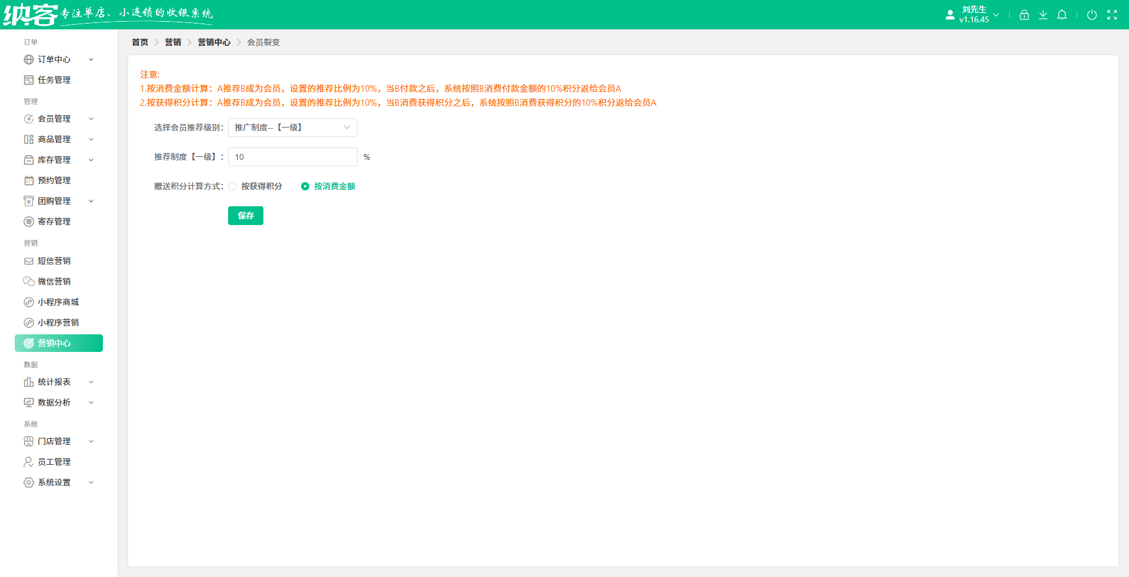Screen dimensions: 1129x577
Task: Click the 推荐制度【一级】 percentage input field
Action: (x=293, y=157)
